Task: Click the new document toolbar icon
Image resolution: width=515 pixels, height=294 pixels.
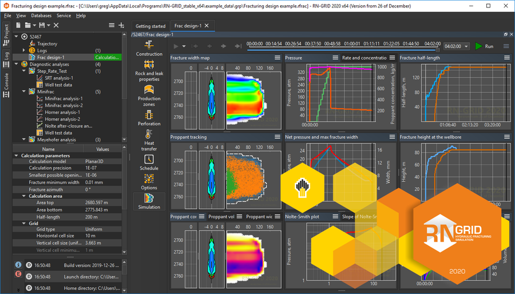Action: click(x=19, y=25)
